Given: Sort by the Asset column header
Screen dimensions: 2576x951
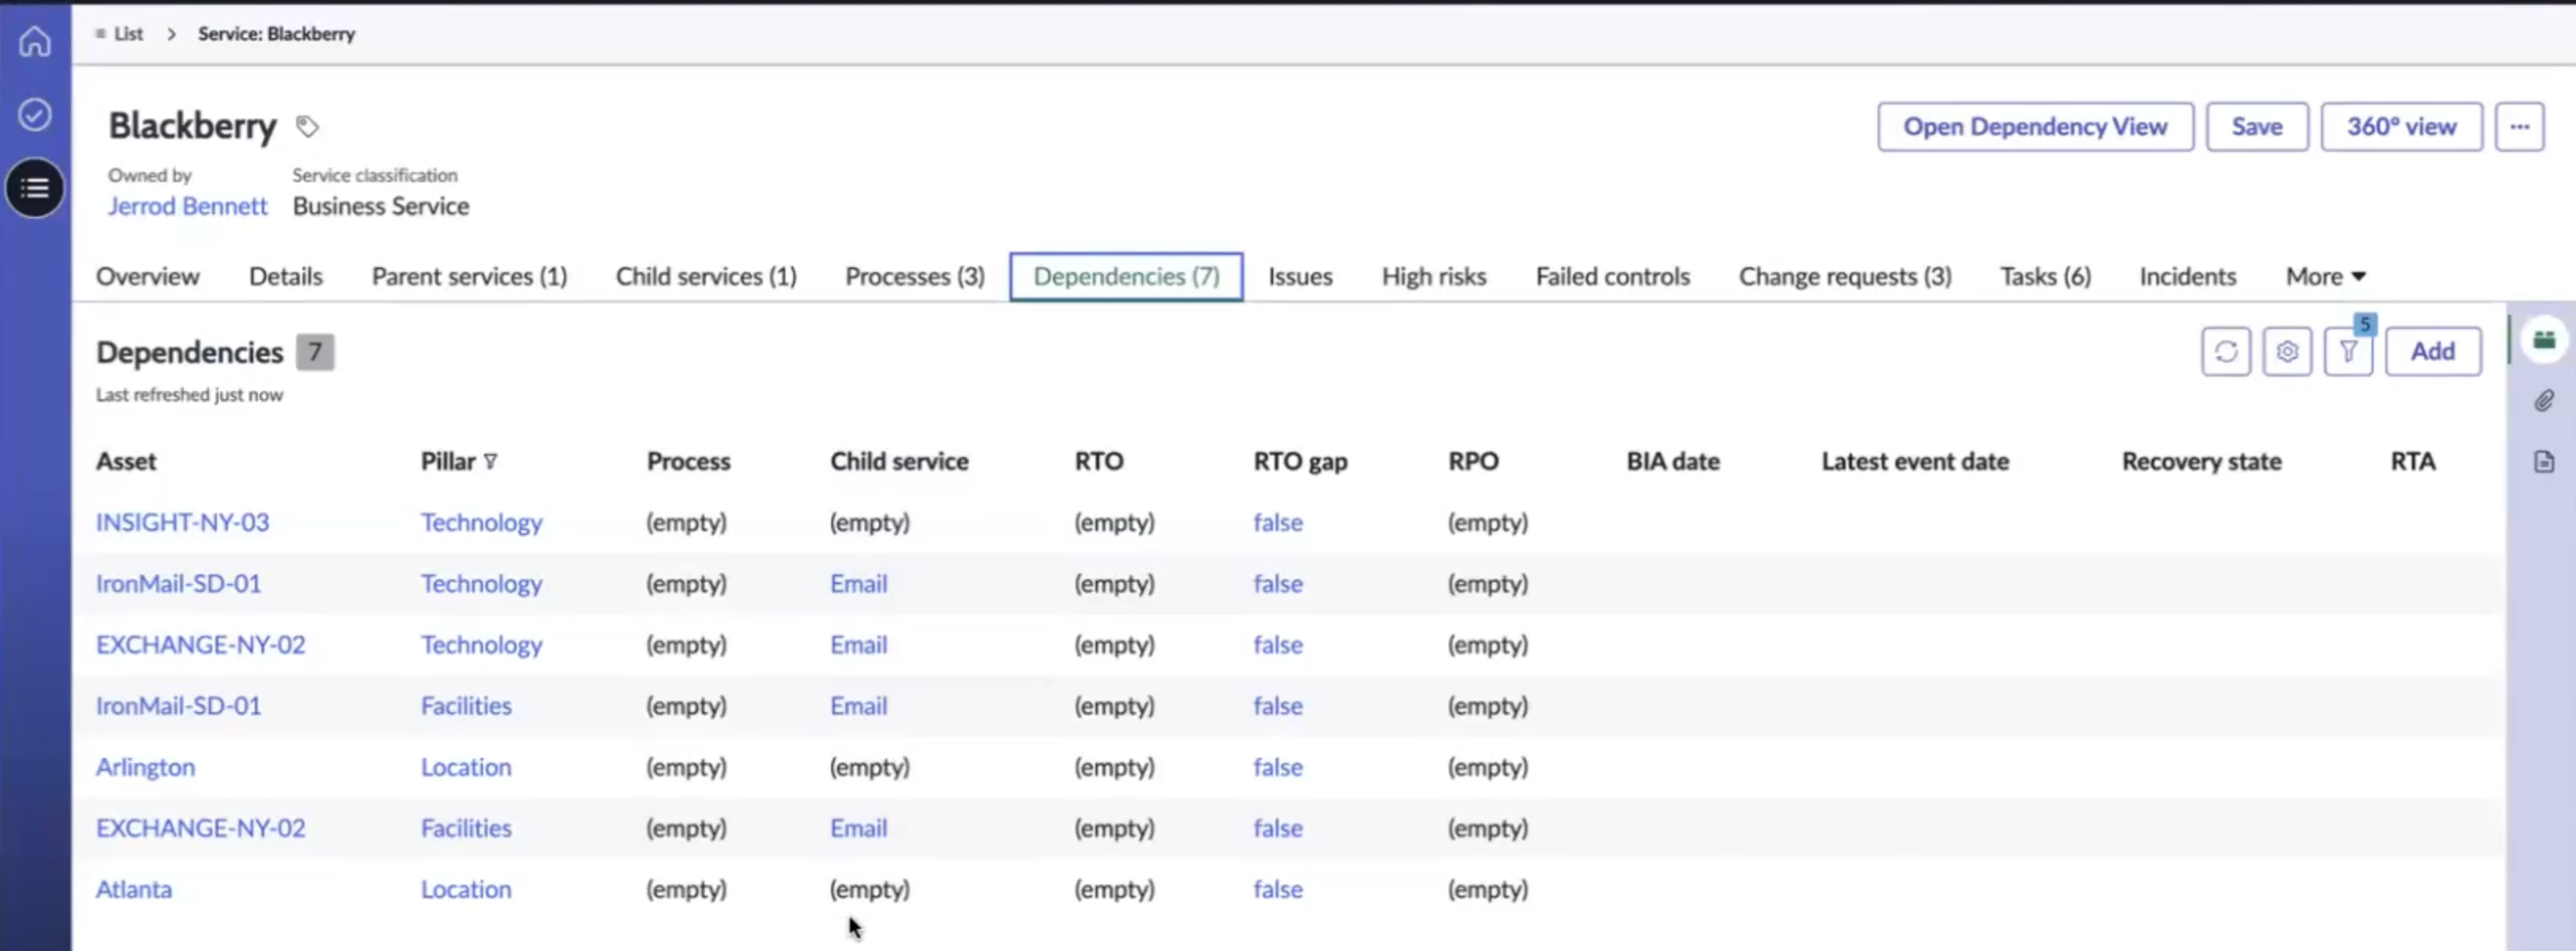Looking at the screenshot, I should 126,461.
